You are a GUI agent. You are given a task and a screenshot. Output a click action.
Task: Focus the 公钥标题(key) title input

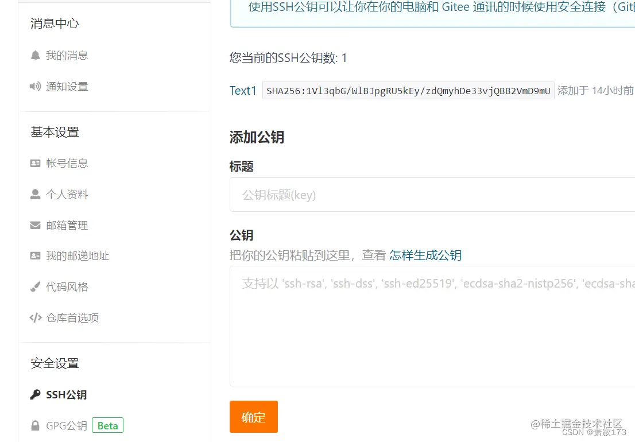coord(432,195)
